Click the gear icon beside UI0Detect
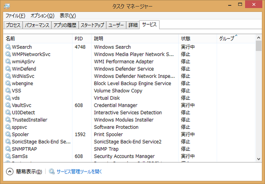Image resolution: width=265 pixels, height=184 pixels. (8, 112)
